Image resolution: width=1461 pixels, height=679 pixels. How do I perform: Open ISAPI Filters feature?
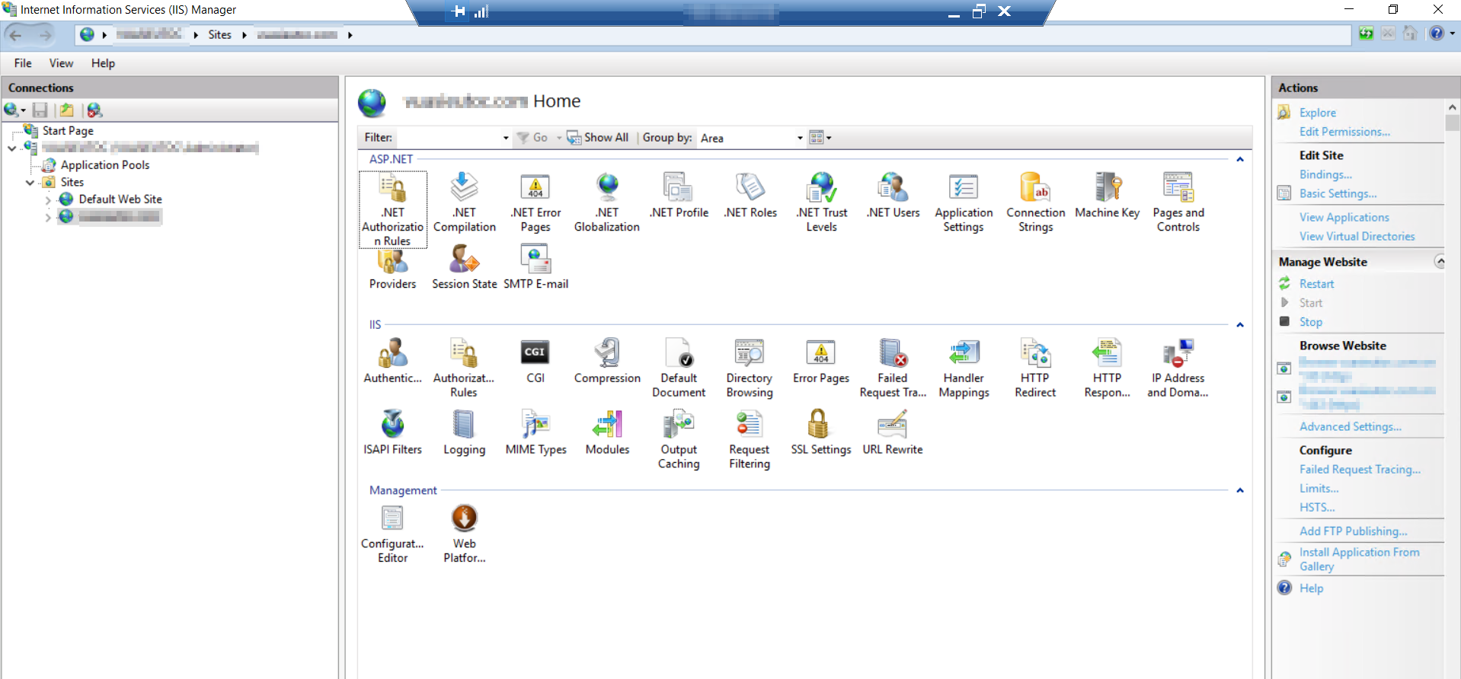point(393,432)
